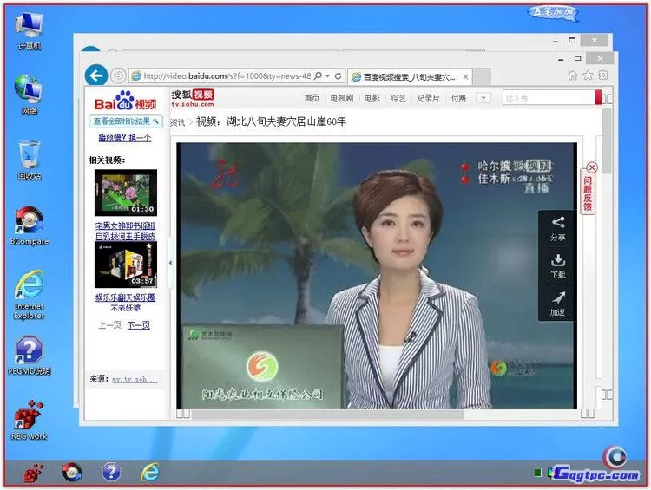Open the 综艺 menu item

[x=398, y=98]
